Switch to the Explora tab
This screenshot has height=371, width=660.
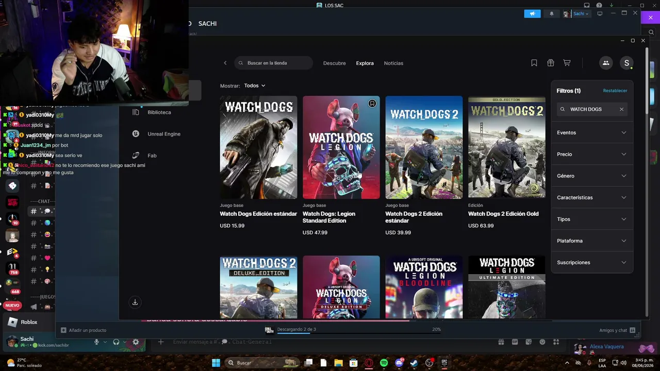365,63
